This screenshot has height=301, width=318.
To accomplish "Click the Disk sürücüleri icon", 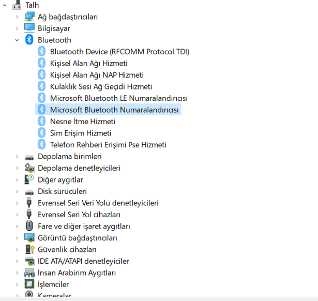I will tap(29, 192).
